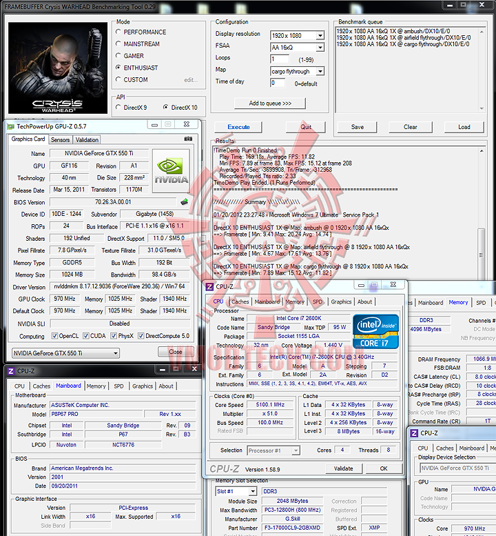This screenshot has width=496, height=536.
Task: Toggle the CUDA checkbox in GPU-Z
Action: pos(86,336)
